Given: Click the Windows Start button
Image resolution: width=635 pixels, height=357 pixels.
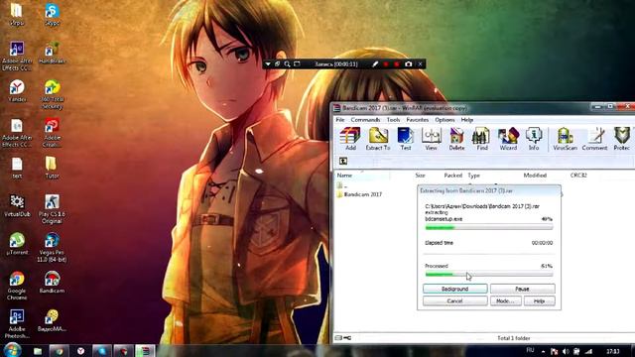Looking at the screenshot, I should (x=12, y=350).
